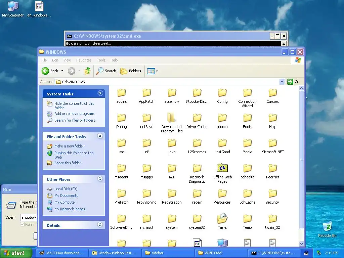
Task: Click the Start button
Action: (x=15, y=253)
